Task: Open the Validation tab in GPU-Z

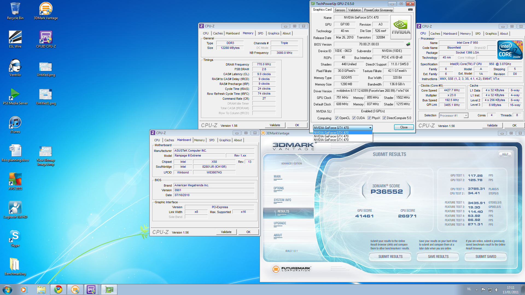Action: (x=355, y=10)
